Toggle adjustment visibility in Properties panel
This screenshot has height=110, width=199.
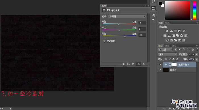coord(139,64)
